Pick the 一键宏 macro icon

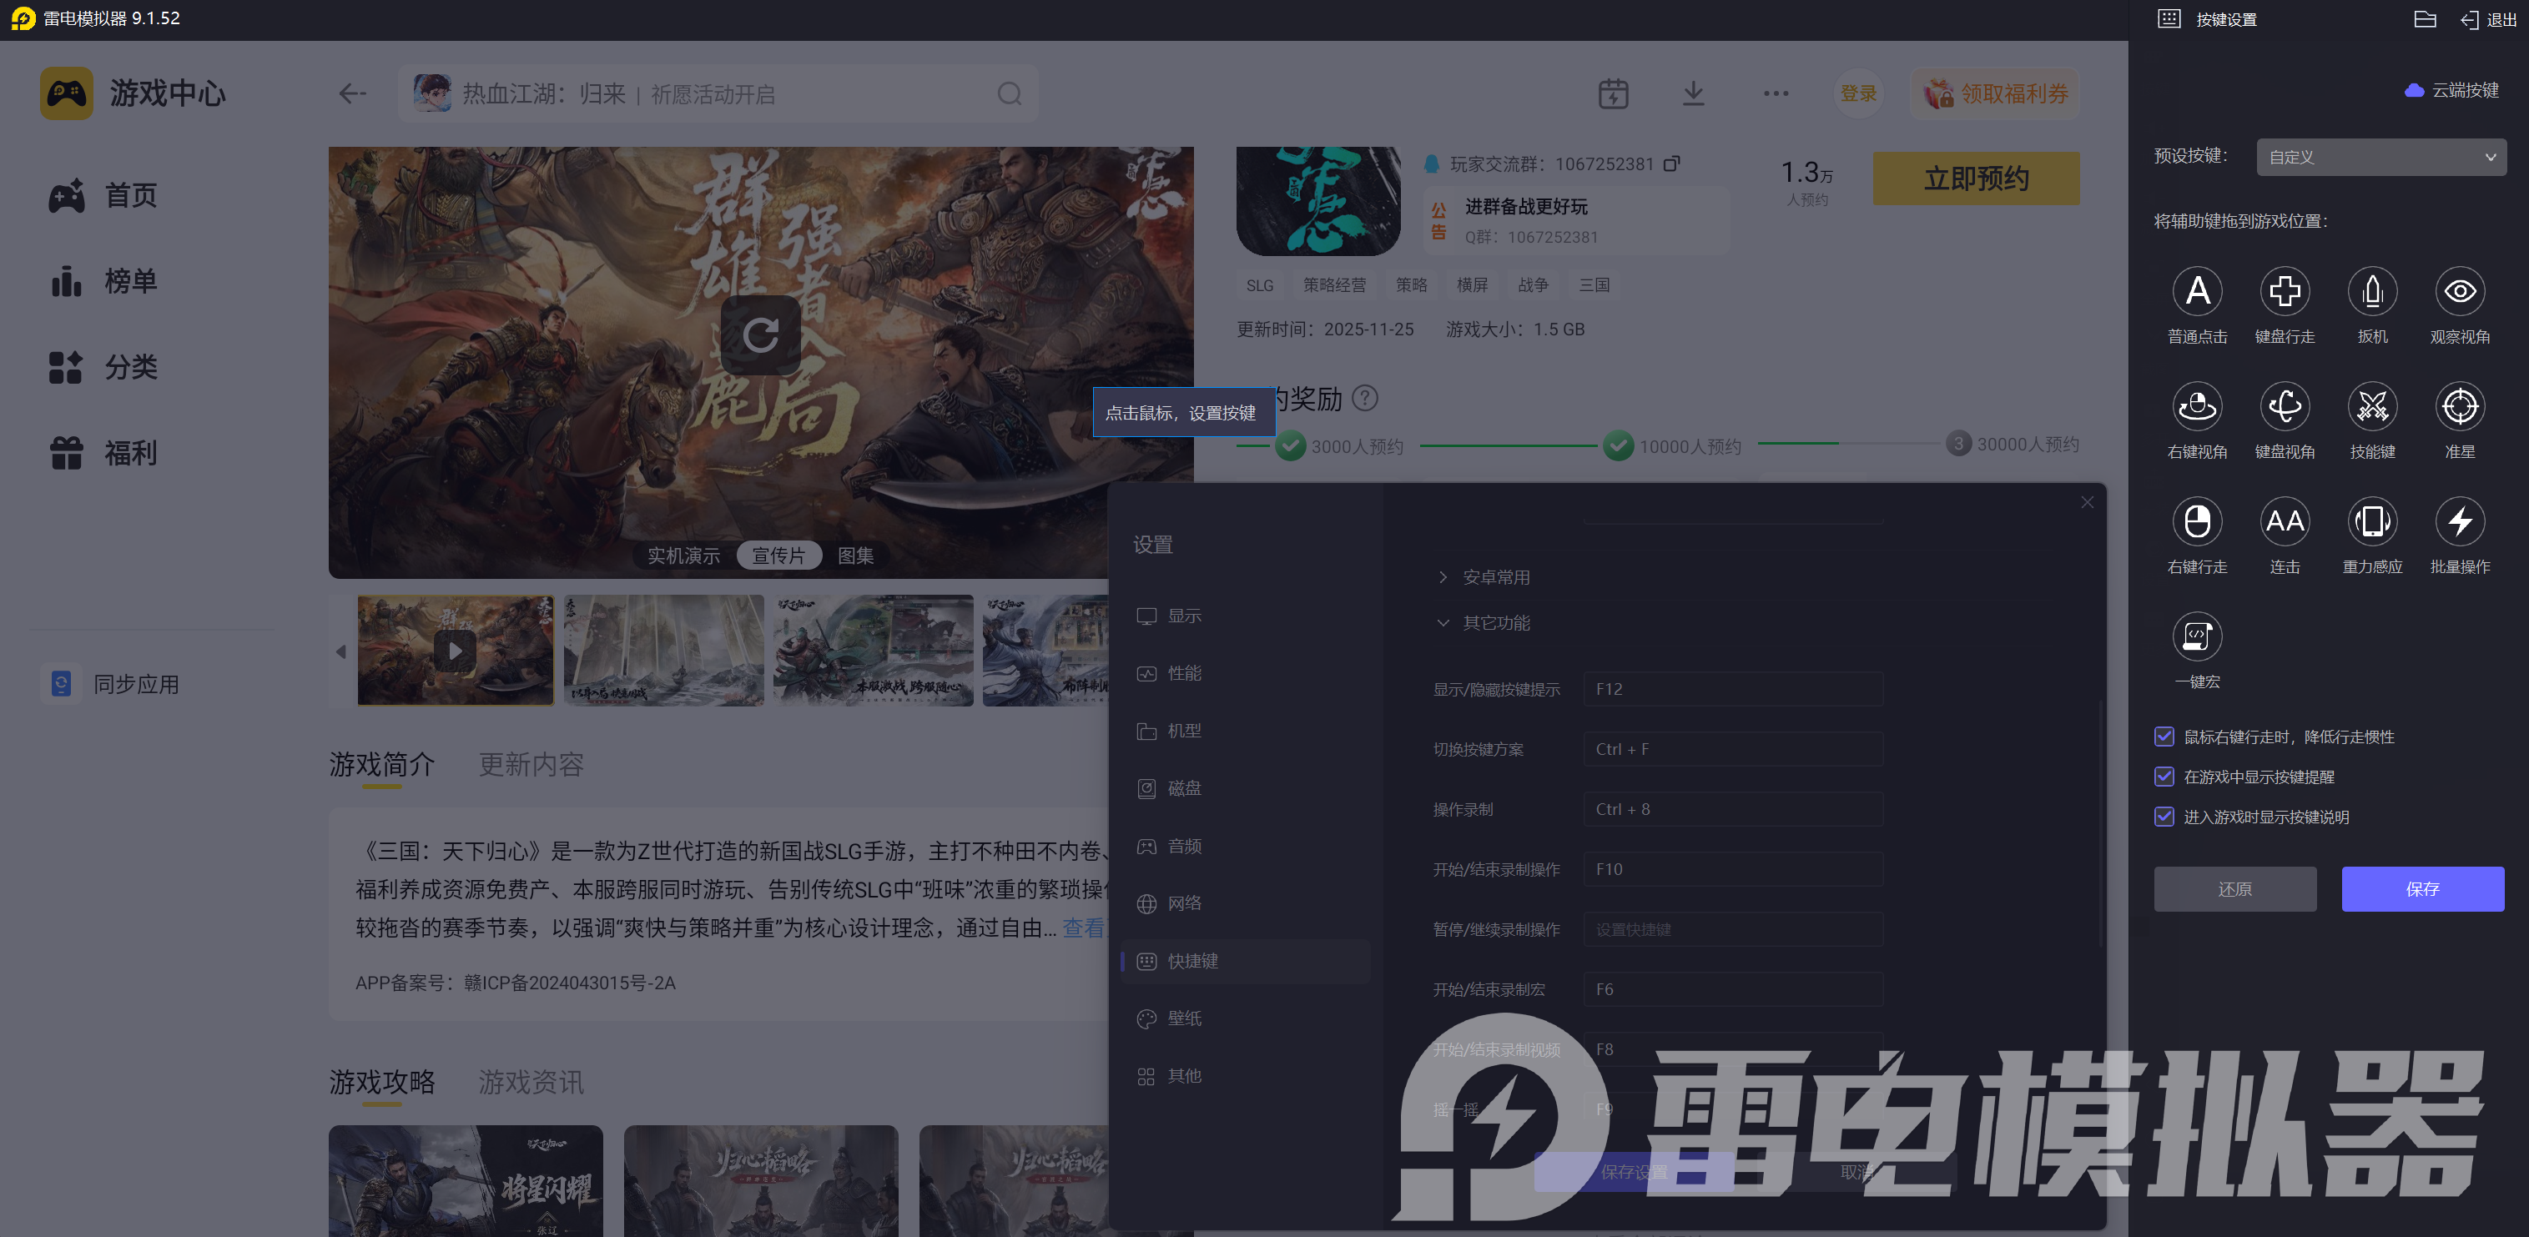[2196, 636]
